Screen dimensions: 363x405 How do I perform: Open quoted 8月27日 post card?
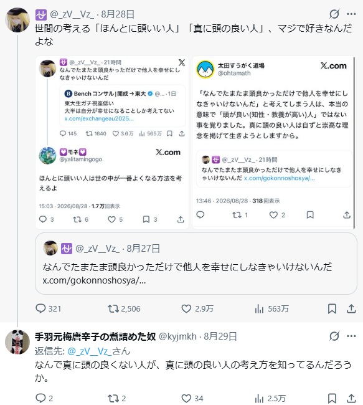(x=196, y=264)
